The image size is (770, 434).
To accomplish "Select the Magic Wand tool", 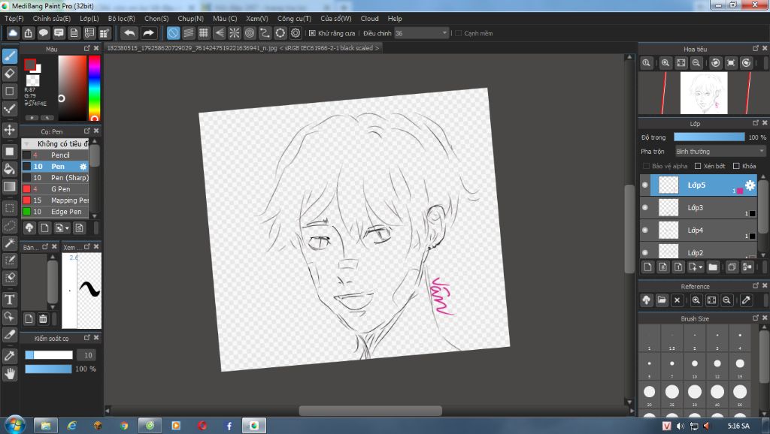I will (x=10, y=243).
